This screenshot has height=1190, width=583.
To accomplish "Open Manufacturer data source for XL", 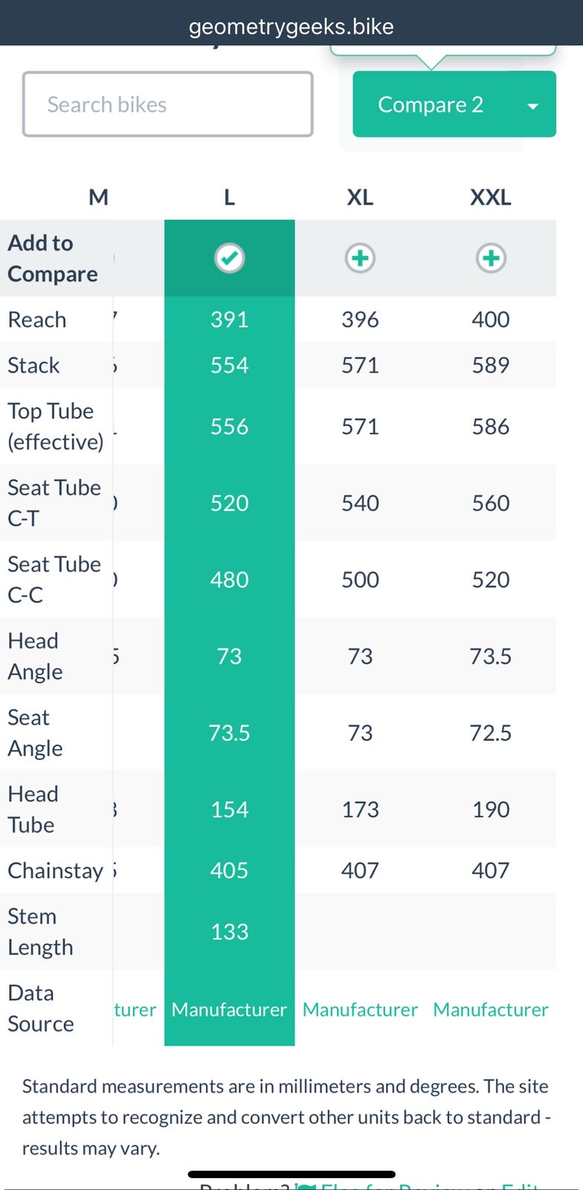I will tap(360, 1009).
